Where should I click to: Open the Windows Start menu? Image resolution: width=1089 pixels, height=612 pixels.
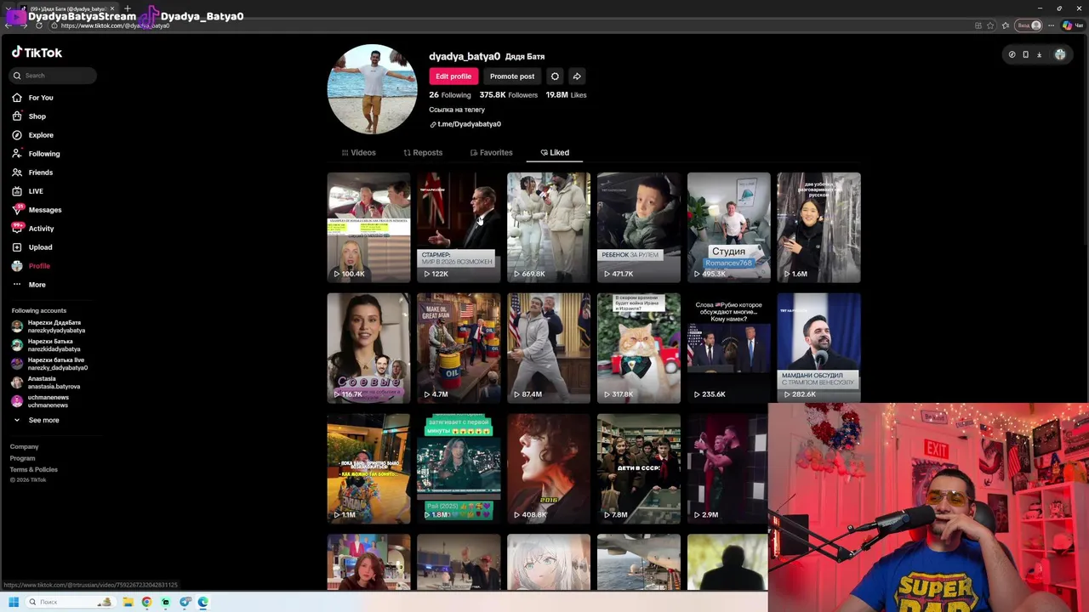click(x=14, y=602)
